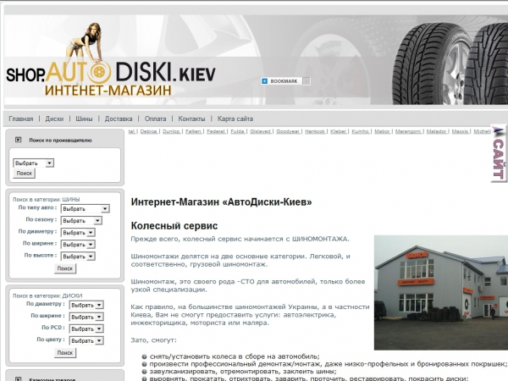Open the Gislaved brand link
508x381 pixels.
[261, 131]
